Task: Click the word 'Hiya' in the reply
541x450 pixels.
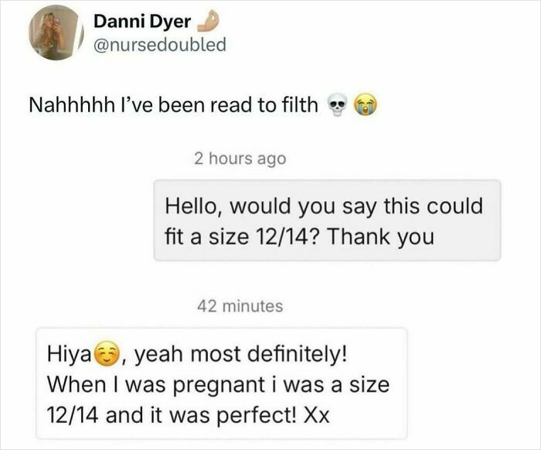Action: pyautogui.click(x=70, y=356)
